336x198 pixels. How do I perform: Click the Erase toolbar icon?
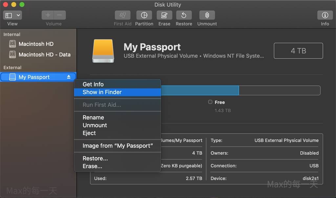(164, 15)
